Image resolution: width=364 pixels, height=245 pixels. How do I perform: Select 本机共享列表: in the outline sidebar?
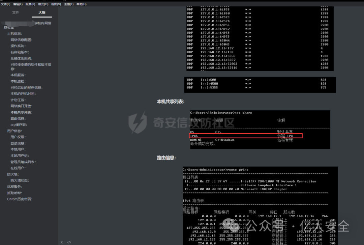point(21,112)
